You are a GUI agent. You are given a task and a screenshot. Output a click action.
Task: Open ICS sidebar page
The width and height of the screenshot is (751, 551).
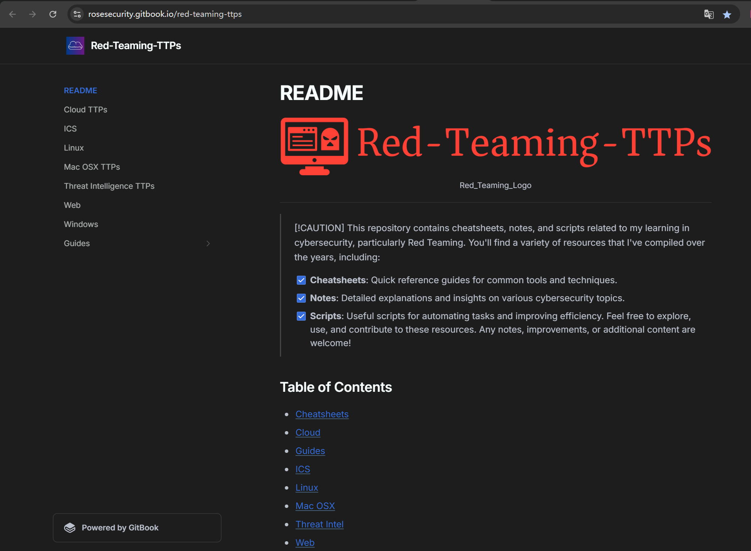click(x=70, y=129)
